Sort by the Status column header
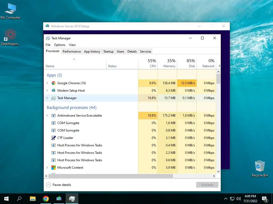 (x=122, y=63)
